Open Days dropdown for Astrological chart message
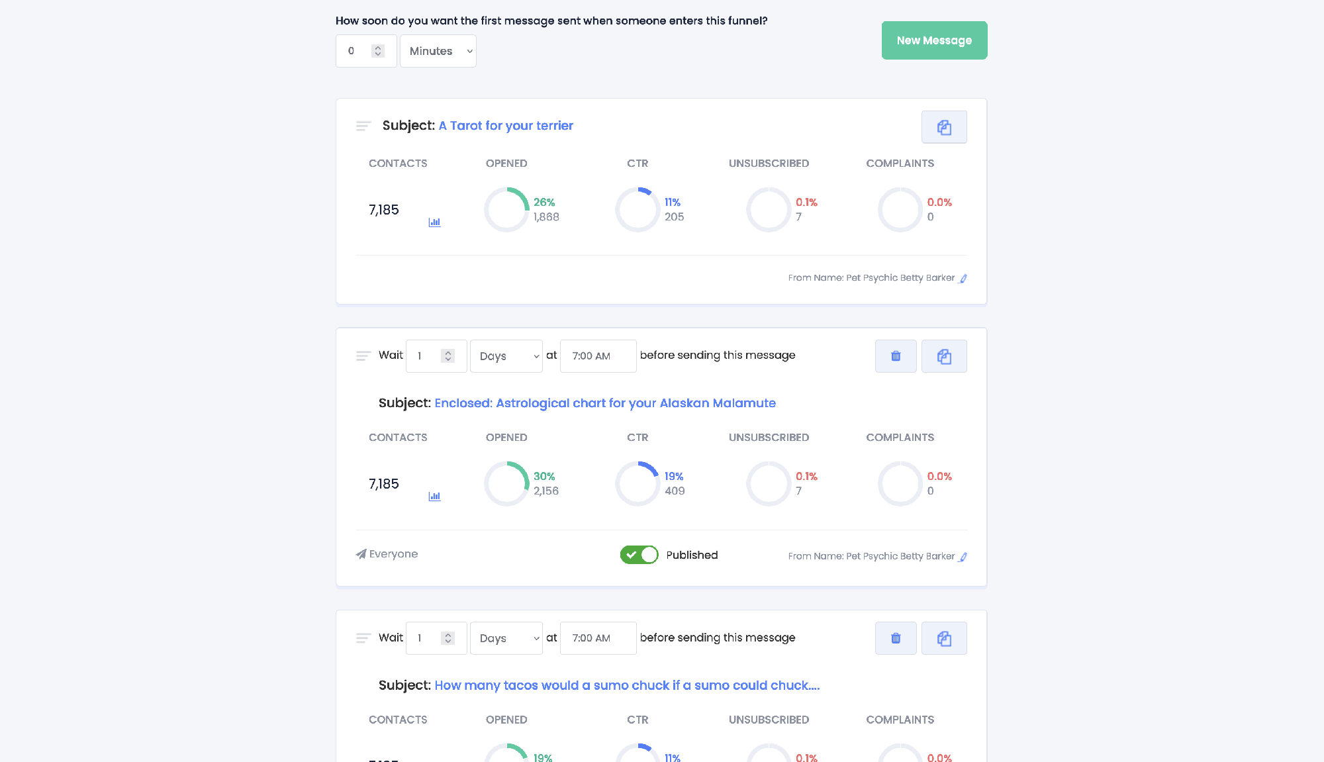1324x762 pixels. tap(506, 356)
